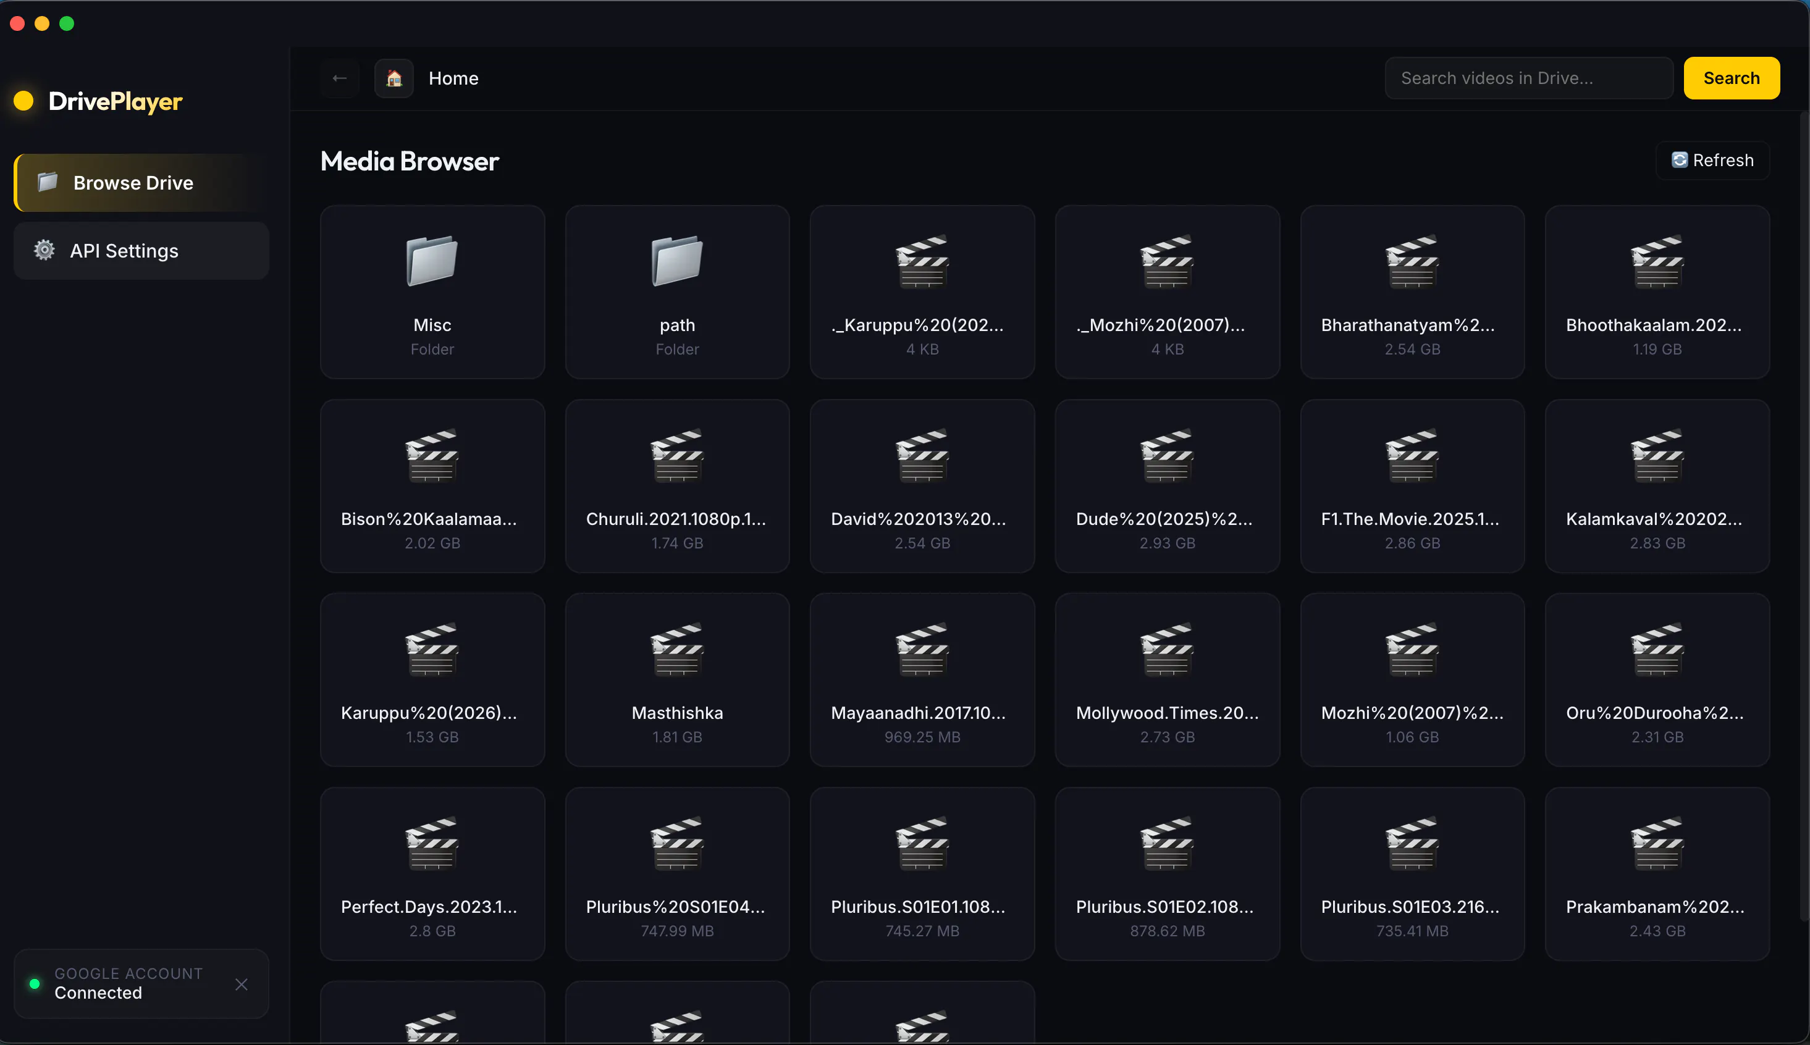The width and height of the screenshot is (1810, 1045).
Task: Click the Karuppu%20(2026)... clapperboard icon
Action: click(x=432, y=650)
